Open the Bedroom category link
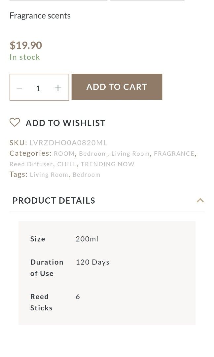The image size is (214, 357). (x=93, y=154)
